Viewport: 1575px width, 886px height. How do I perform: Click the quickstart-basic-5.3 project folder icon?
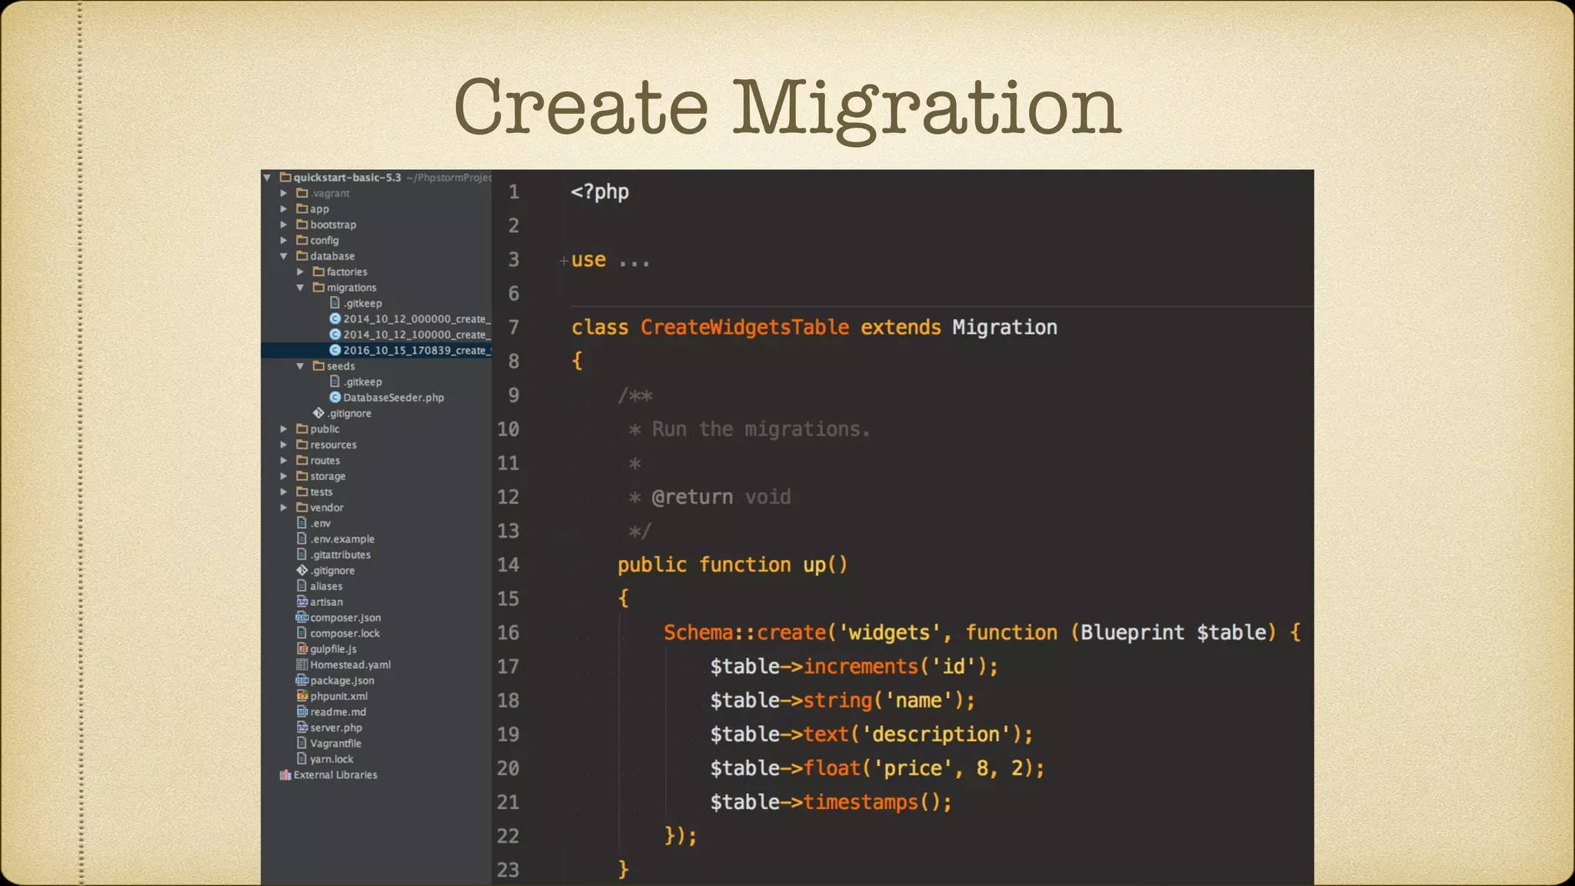(285, 177)
